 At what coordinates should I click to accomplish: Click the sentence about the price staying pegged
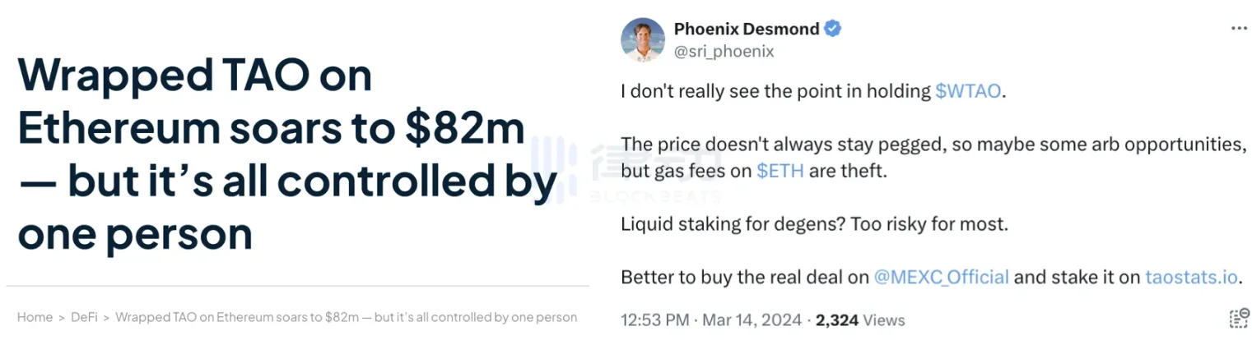[x=932, y=157]
